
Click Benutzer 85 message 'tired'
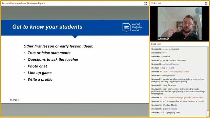pyautogui.click(x=159, y=53)
